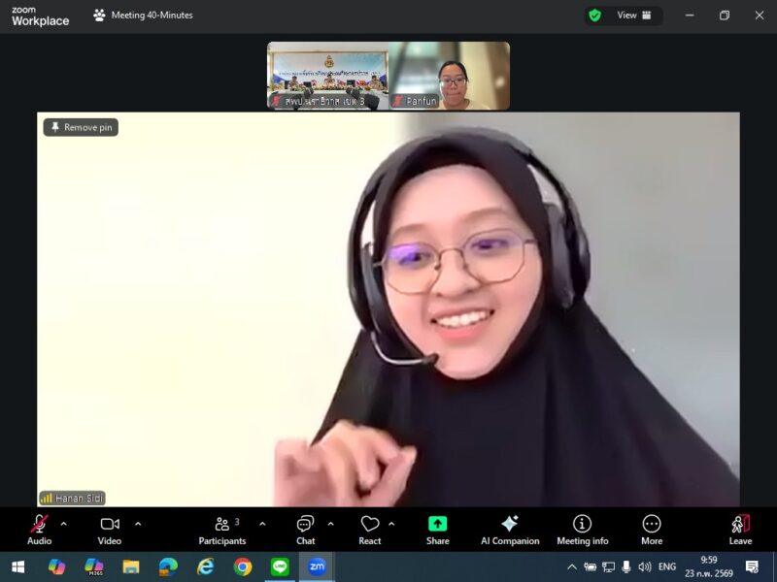Open the Chat panel
The image size is (777, 582).
point(305,530)
